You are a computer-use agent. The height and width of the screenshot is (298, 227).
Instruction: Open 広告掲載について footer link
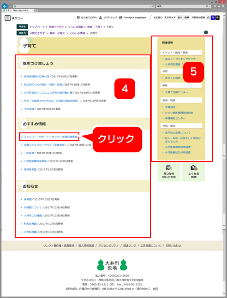click(151, 245)
